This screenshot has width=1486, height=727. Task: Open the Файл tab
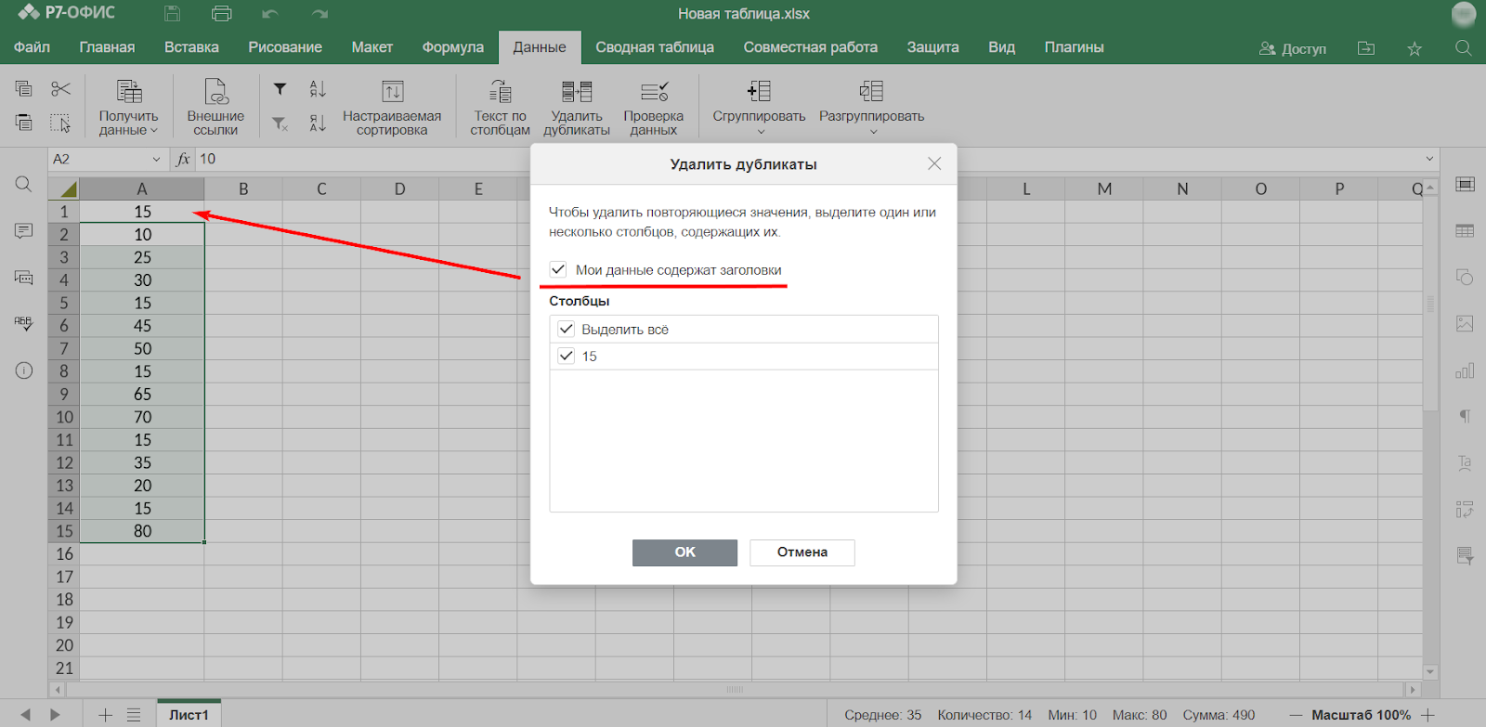pos(32,47)
